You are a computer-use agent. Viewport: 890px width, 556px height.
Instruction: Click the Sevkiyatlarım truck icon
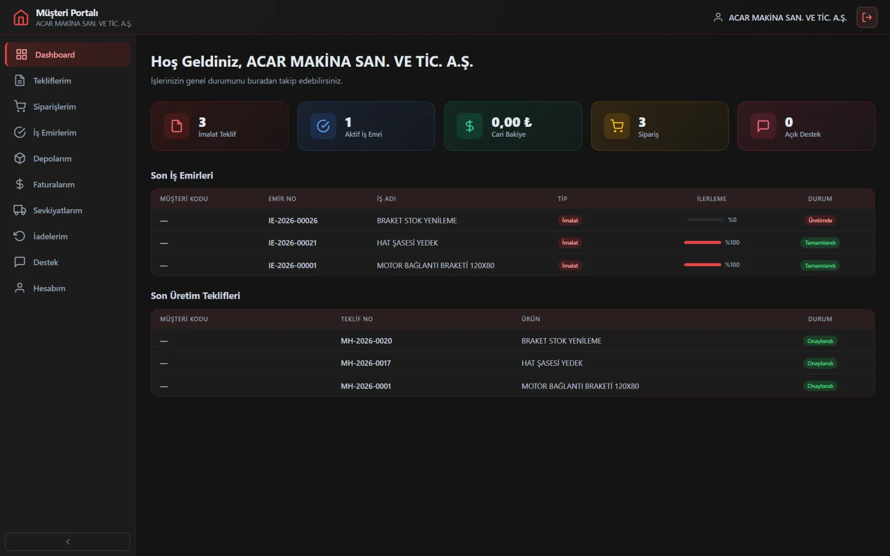click(x=19, y=210)
